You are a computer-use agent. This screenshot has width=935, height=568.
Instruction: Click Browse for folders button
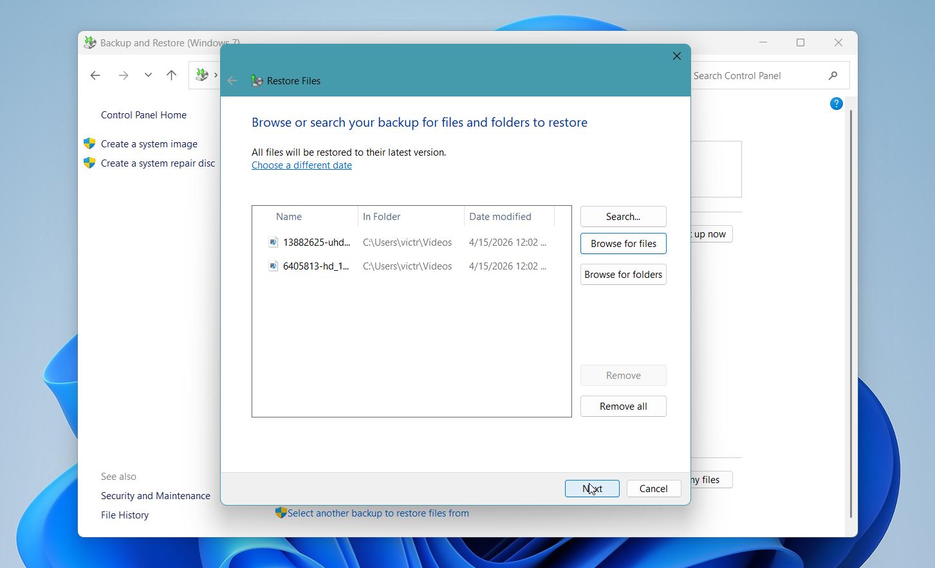tap(623, 275)
